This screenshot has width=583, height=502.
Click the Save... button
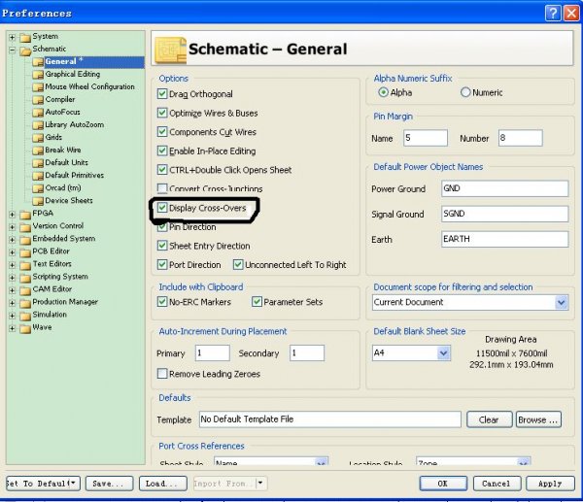pyautogui.click(x=109, y=484)
